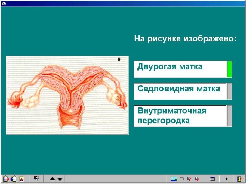
Task: Click the slide number "65" in title bar
Action: (x=4, y=3)
